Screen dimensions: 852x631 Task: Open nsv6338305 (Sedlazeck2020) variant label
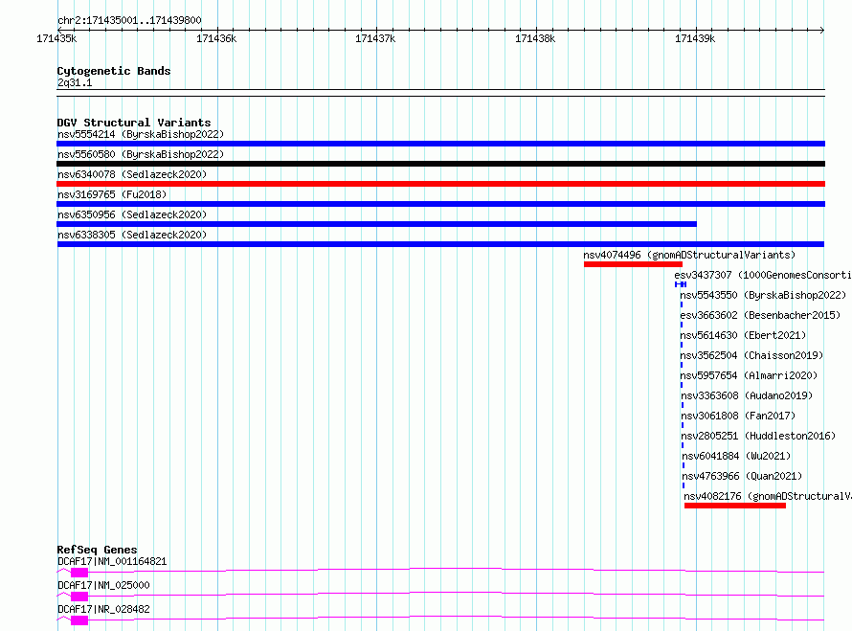132,235
